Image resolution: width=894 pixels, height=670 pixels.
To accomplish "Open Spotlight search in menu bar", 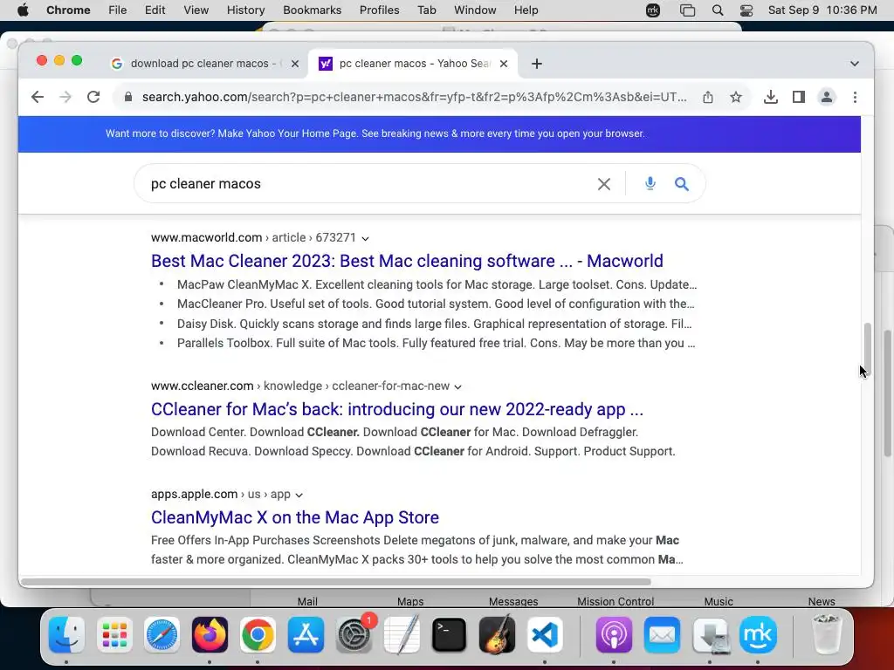I will [718, 10].
